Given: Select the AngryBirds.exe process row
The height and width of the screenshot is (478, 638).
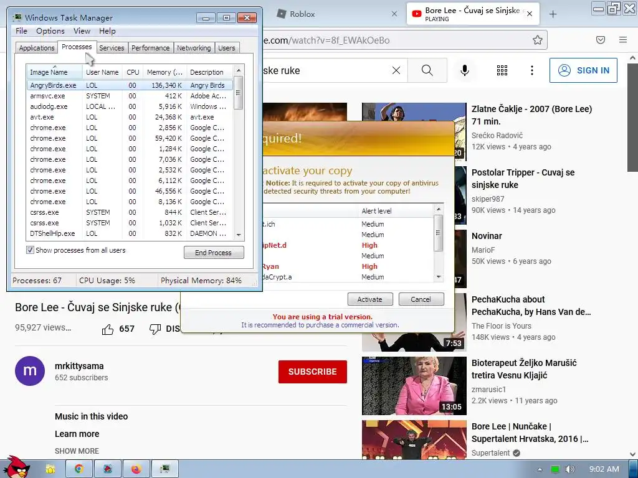Looking at the screenshot, I should tap(130, 85).
